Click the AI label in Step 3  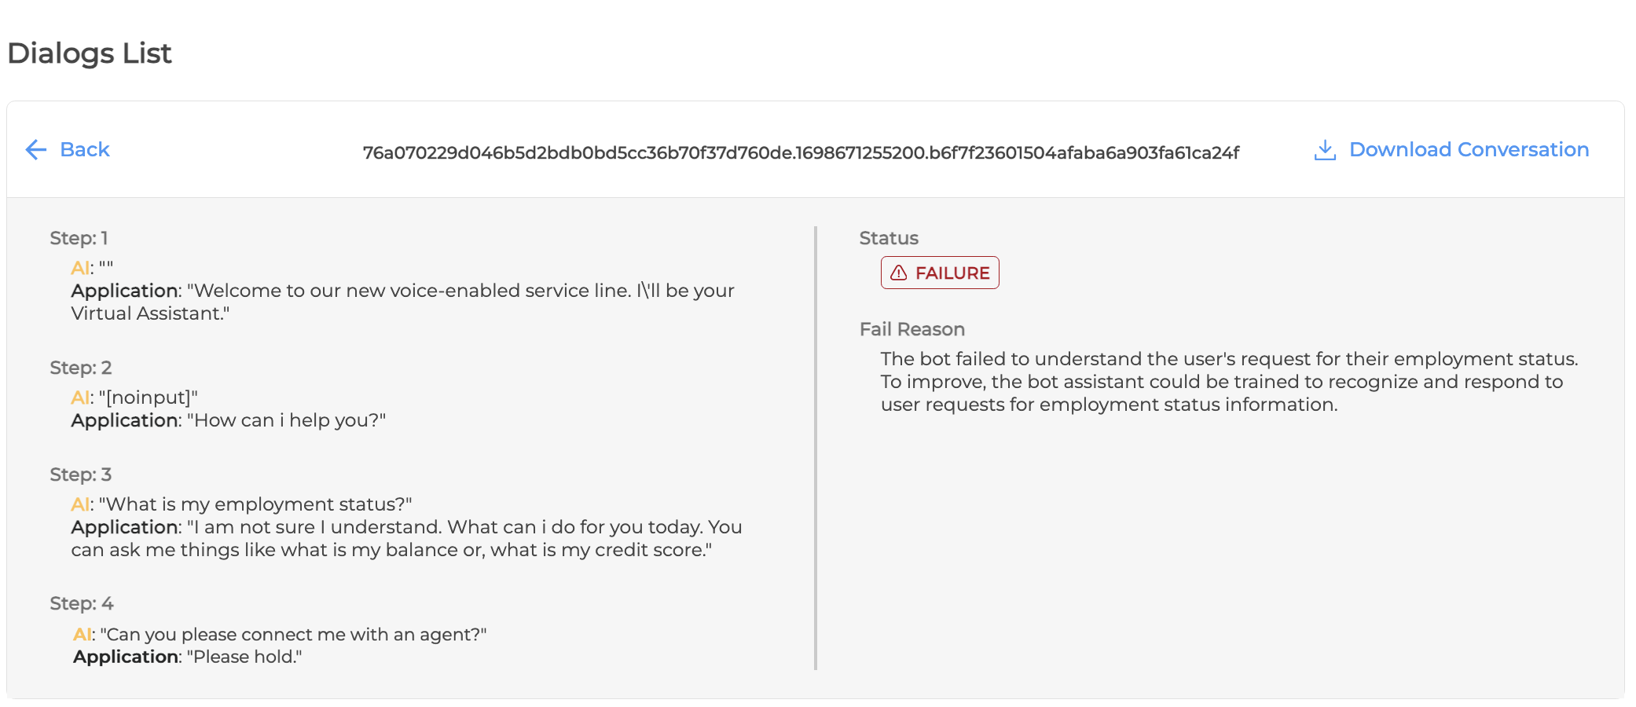79,504
